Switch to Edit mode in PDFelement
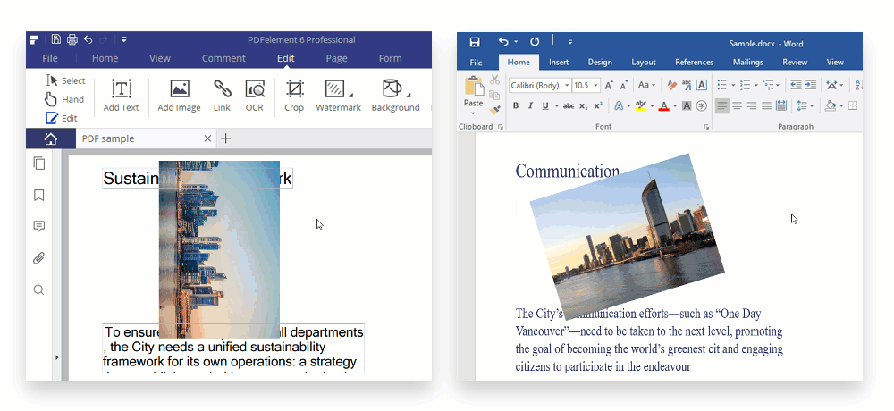Image resolution: width=894 pixels, height=411 pixels. (62, 118)
